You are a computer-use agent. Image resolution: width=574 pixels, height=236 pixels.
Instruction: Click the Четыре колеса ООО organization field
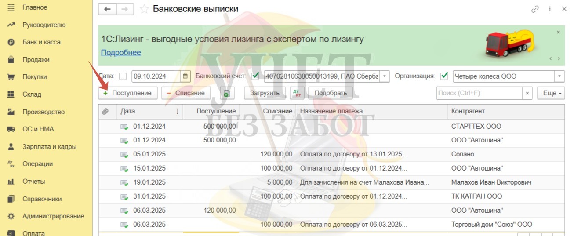[x=504, y=76]
